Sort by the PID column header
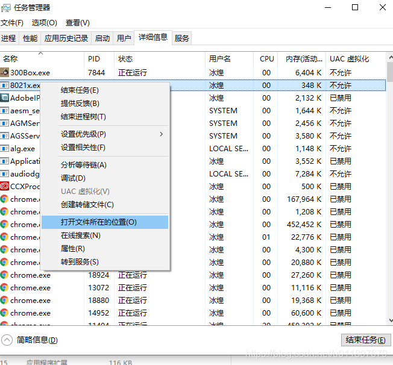The height and width of the screenshot is (365, 393). pyautogui.click(x=99, y=59)
